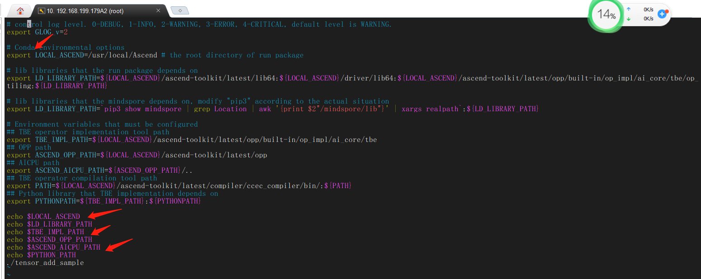This screenshot has height=279, width=701.
Task: Click the blue upload arrow icon
Action: pos(628,9)
